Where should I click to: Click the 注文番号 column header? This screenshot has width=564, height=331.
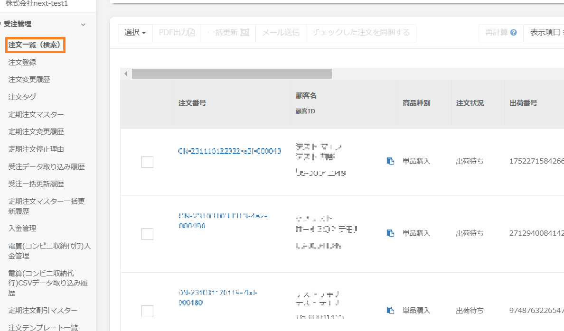(x=192, y=103)
